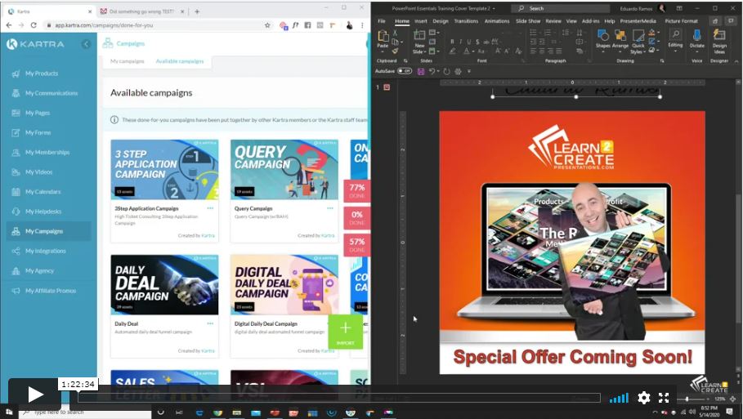Toggle bold formatting in the Font group
The image size is (743, 419).
pos(452,42)
